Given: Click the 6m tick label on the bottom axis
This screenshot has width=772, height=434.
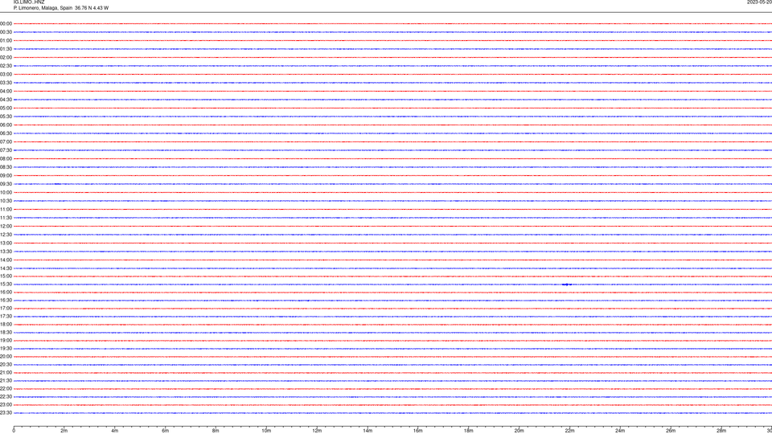Looking at the screenshot, I should [166, 431].
